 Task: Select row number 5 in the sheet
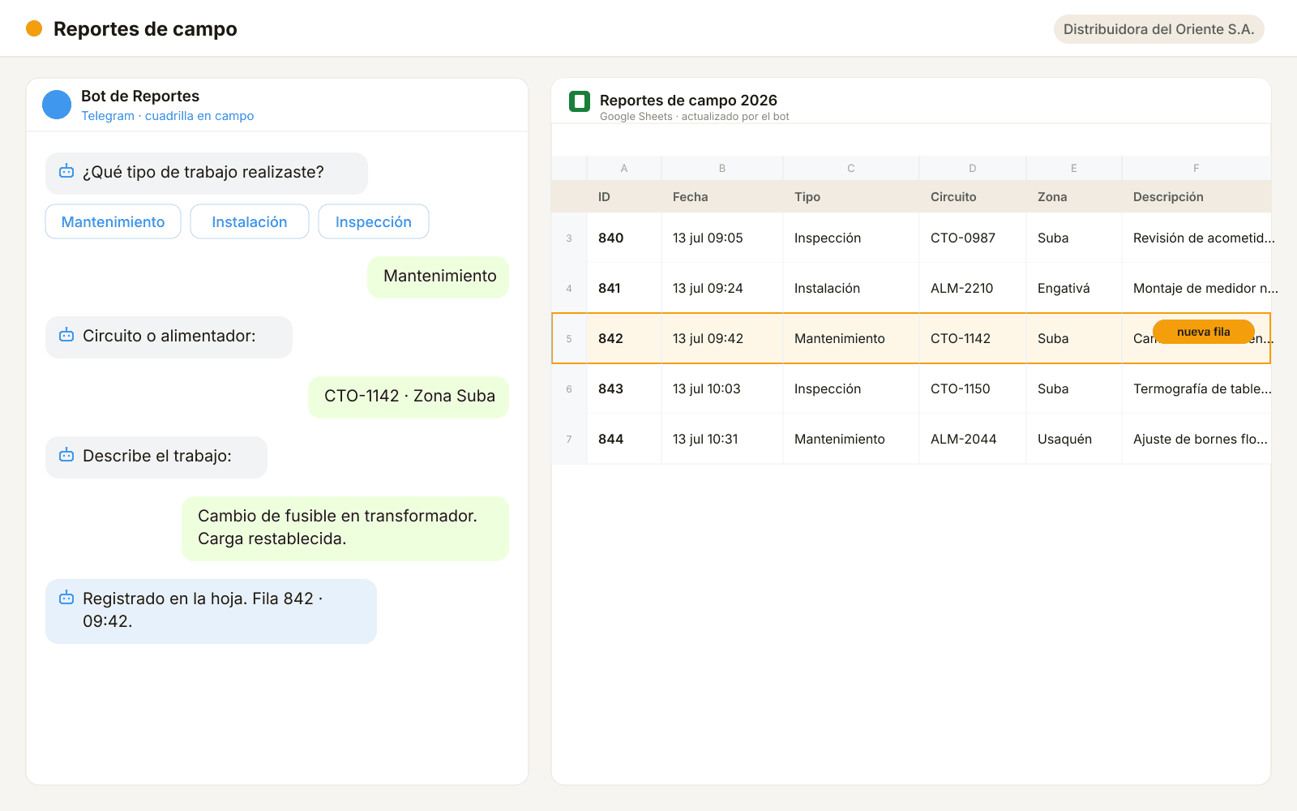point(569,338)
